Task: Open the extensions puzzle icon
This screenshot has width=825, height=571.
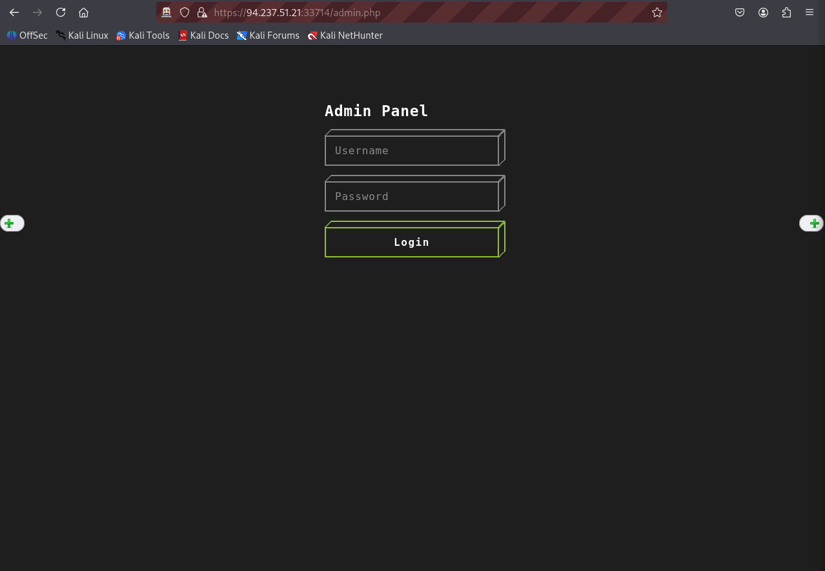Action: (x=786, y=12)
